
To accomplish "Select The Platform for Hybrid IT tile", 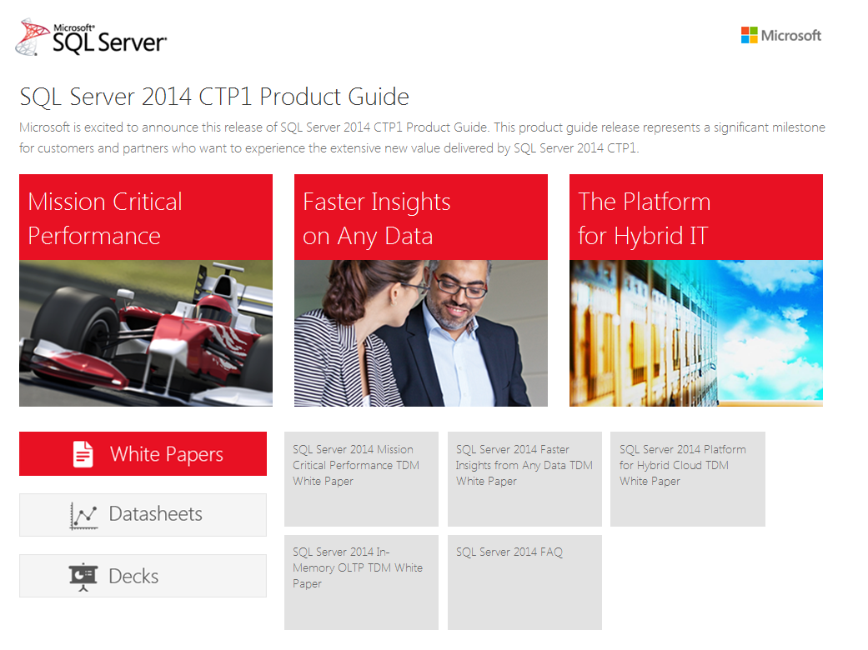I will [695, 217].
